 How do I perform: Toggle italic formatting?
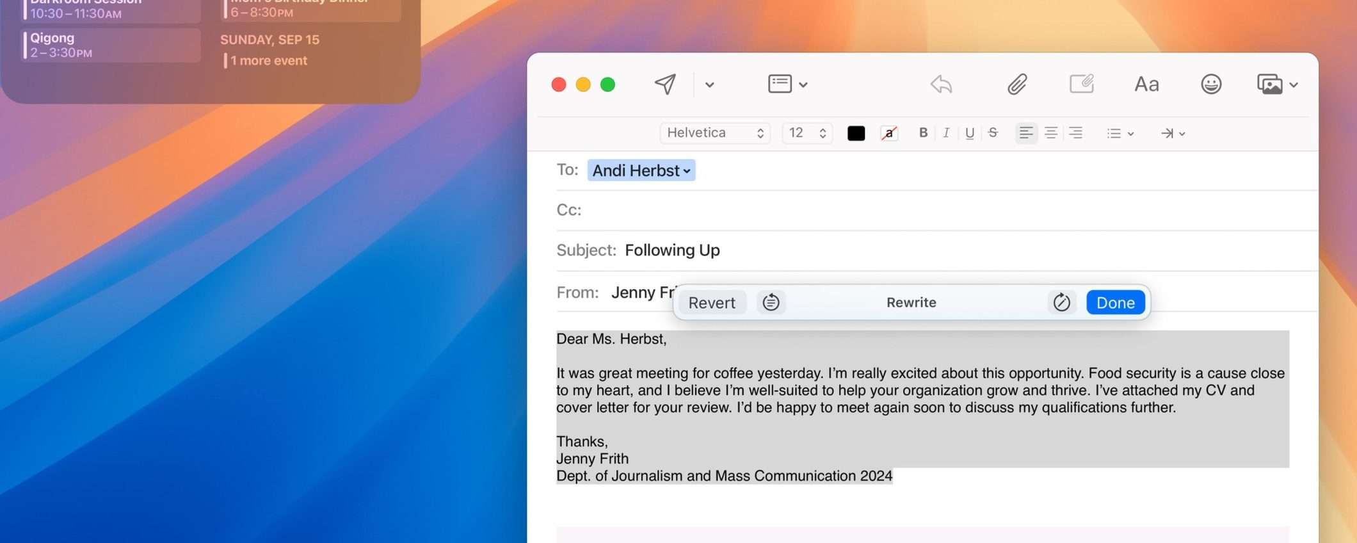(945, 133)
